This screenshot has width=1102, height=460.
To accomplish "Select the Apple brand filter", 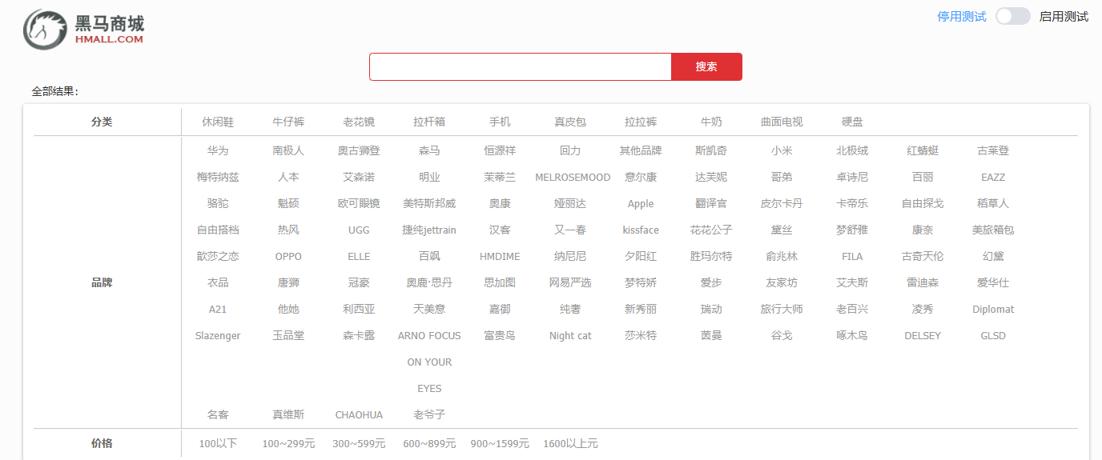I will (x=641, y=204).
